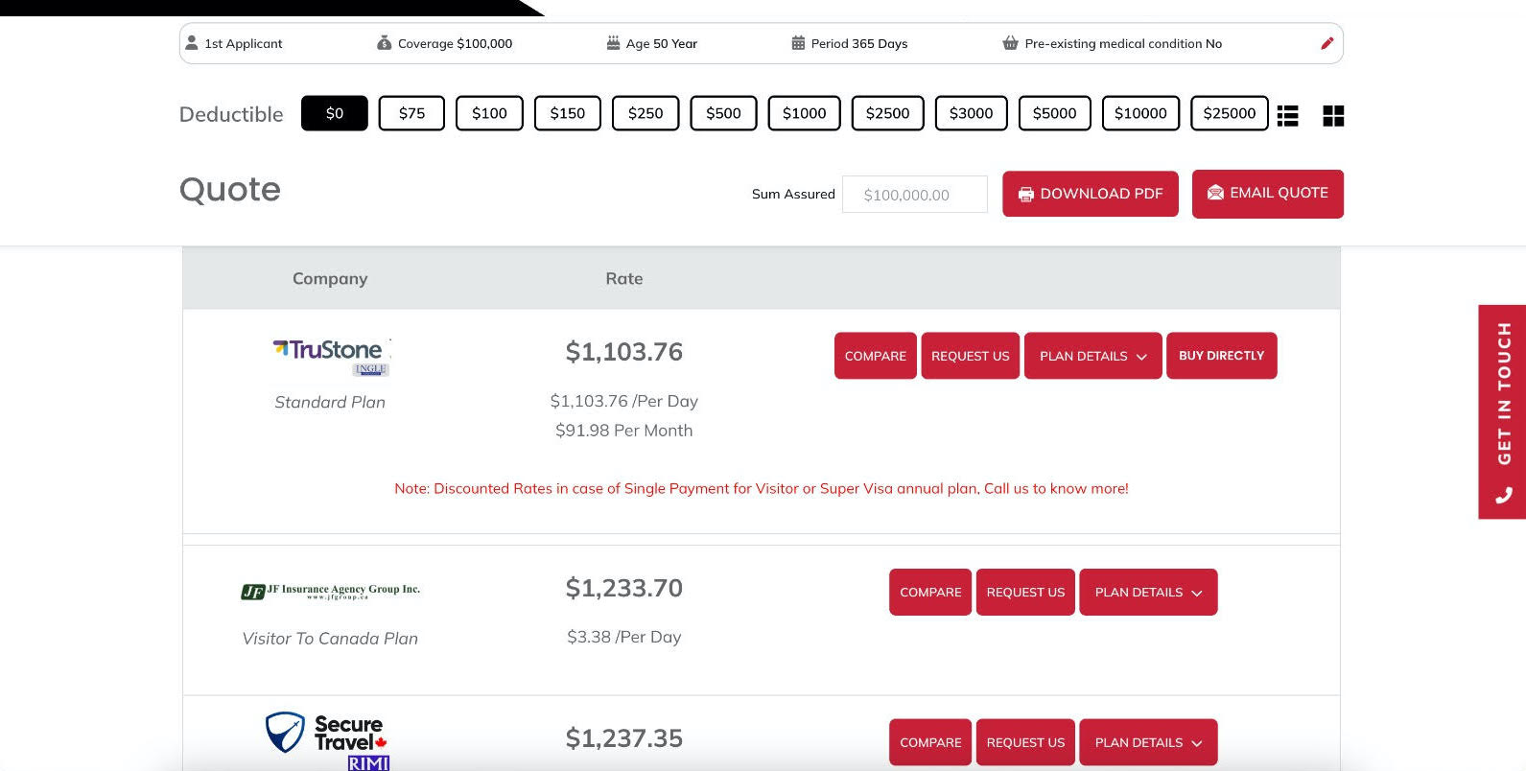Viewport: 1526px width, 771px height.
Task: Click the edit pencil to modify quote details
Action: tap(1326, 43)
